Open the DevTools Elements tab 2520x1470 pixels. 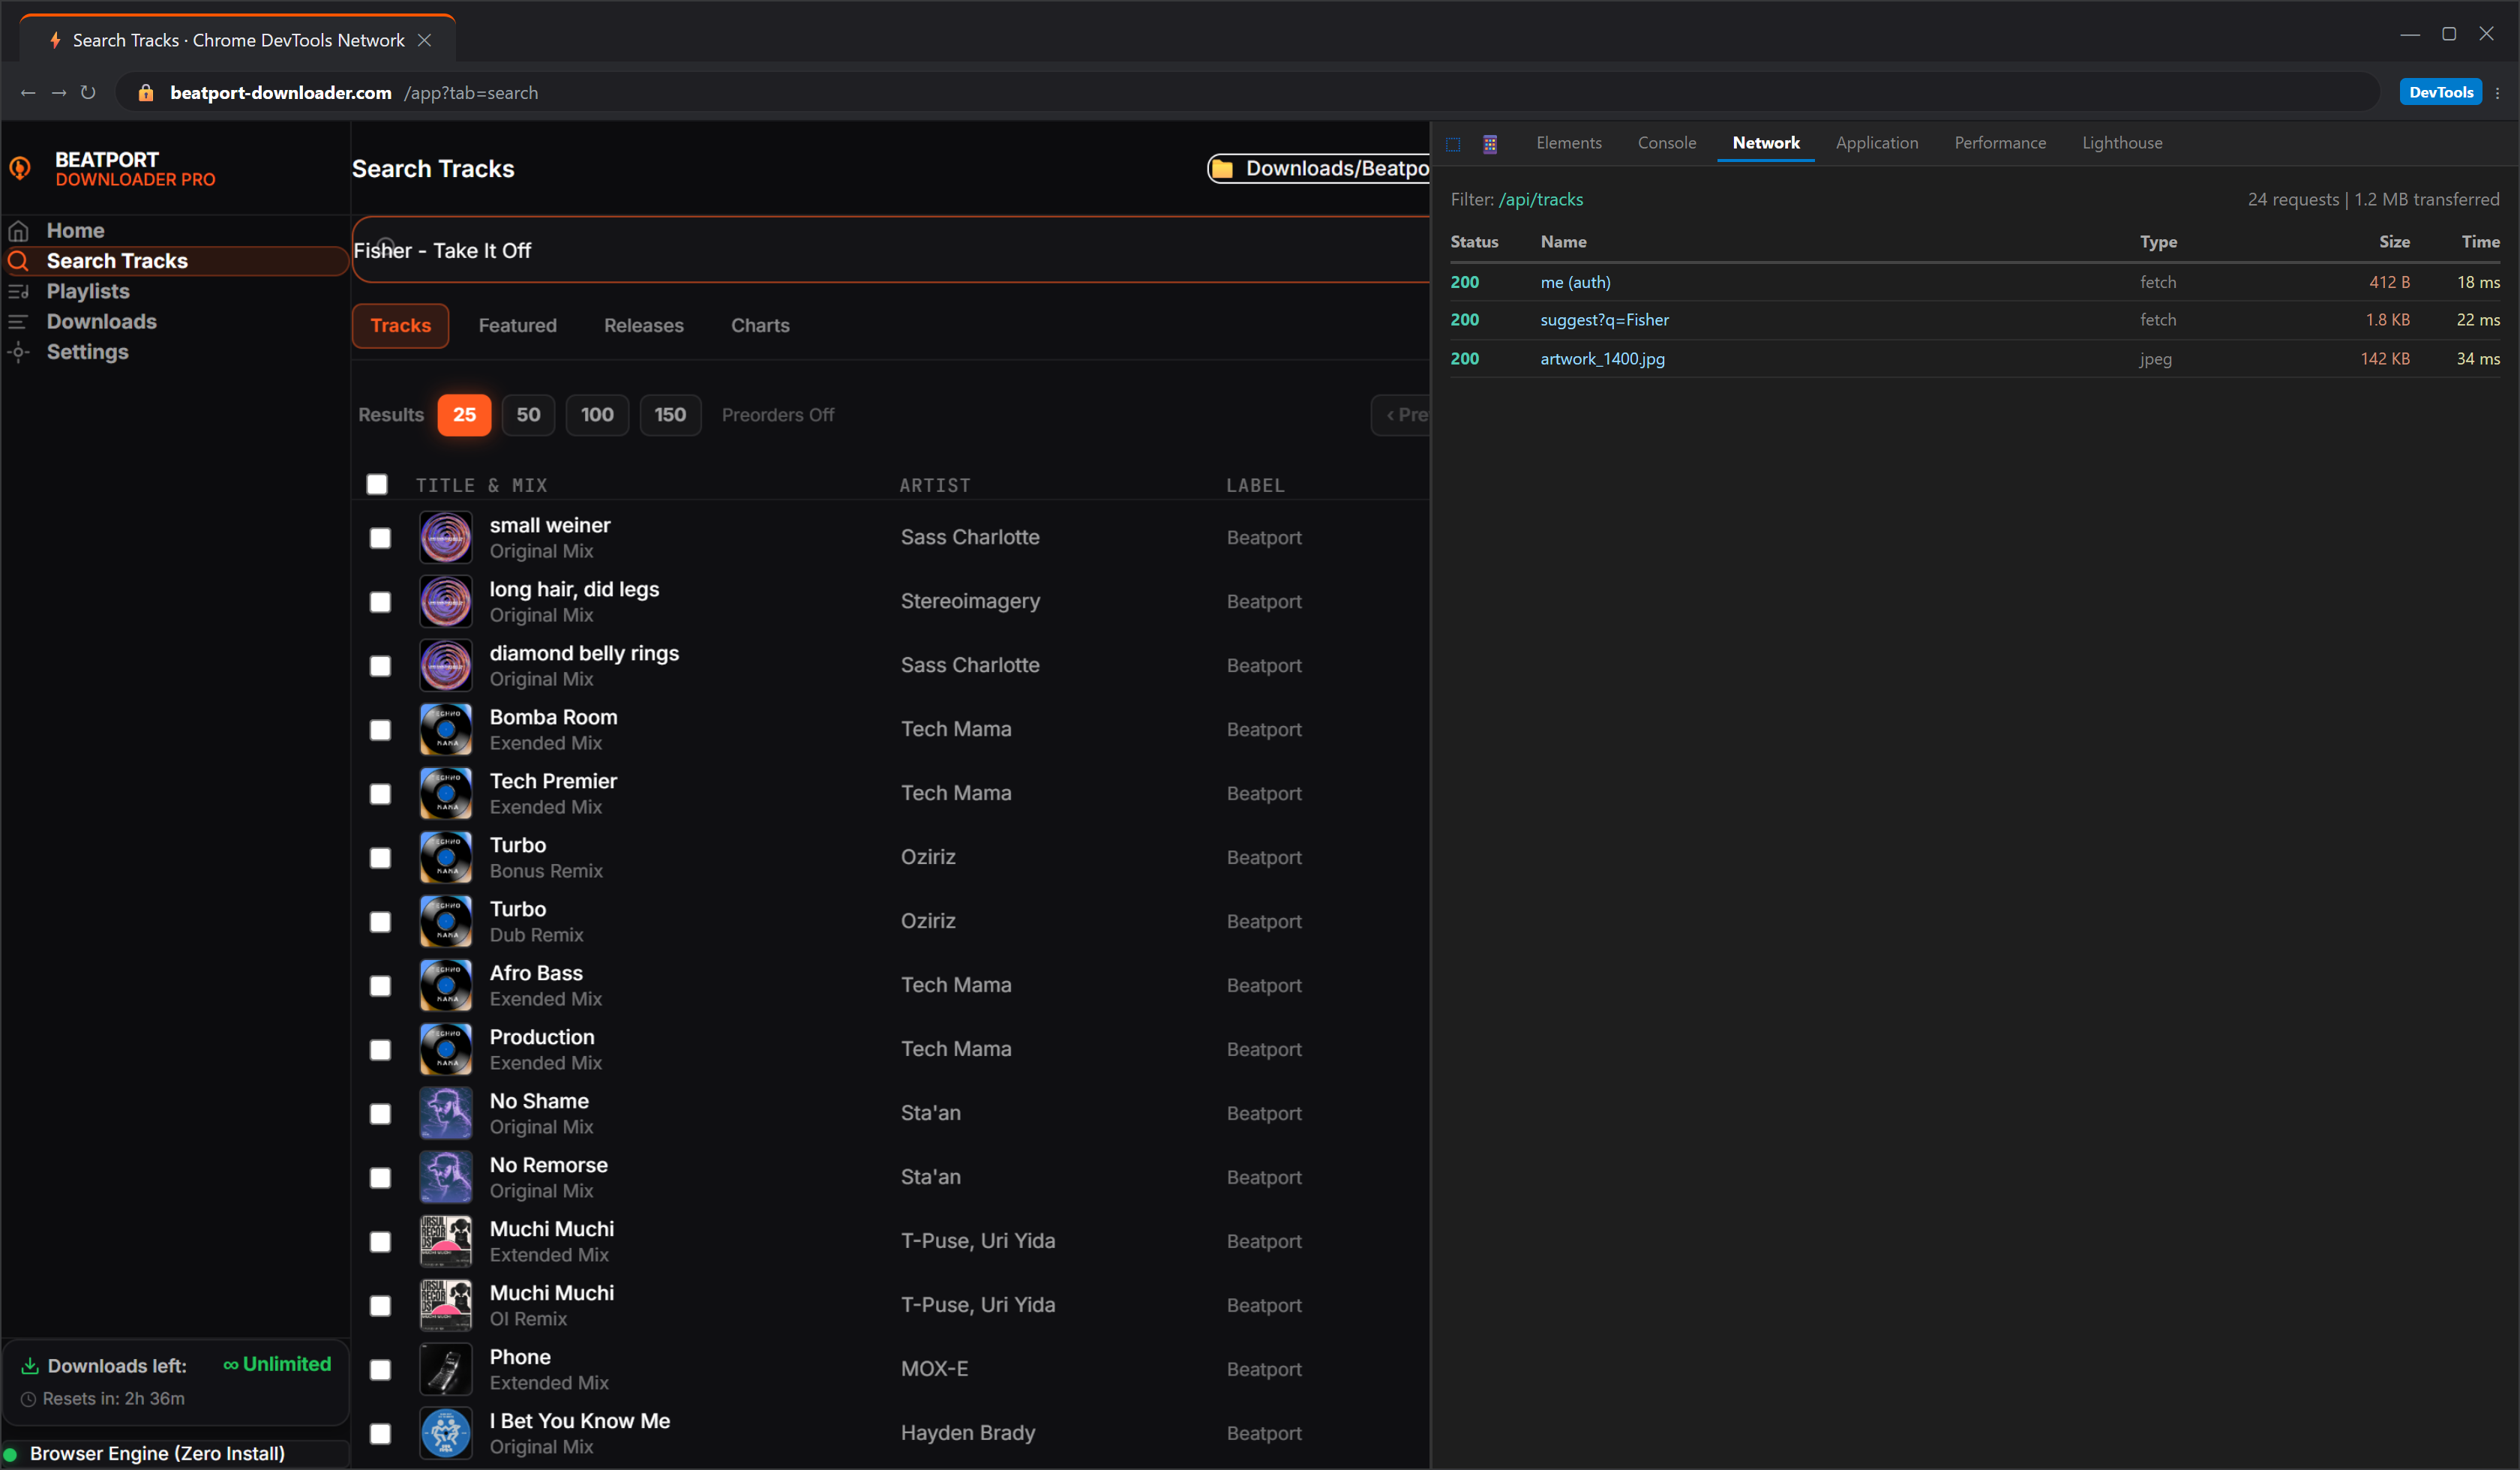pyautogui.click(x=1569, y=143)
